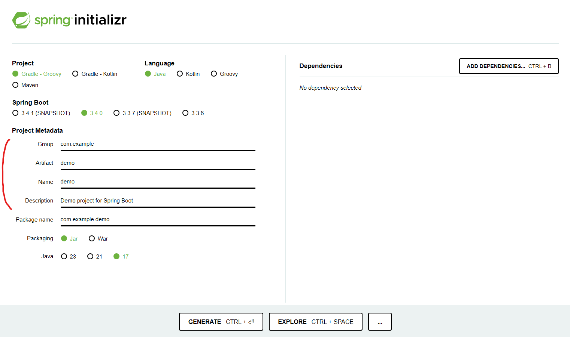
Task: Select Gradle - Kotlin project type
Action: coord(95,74)
